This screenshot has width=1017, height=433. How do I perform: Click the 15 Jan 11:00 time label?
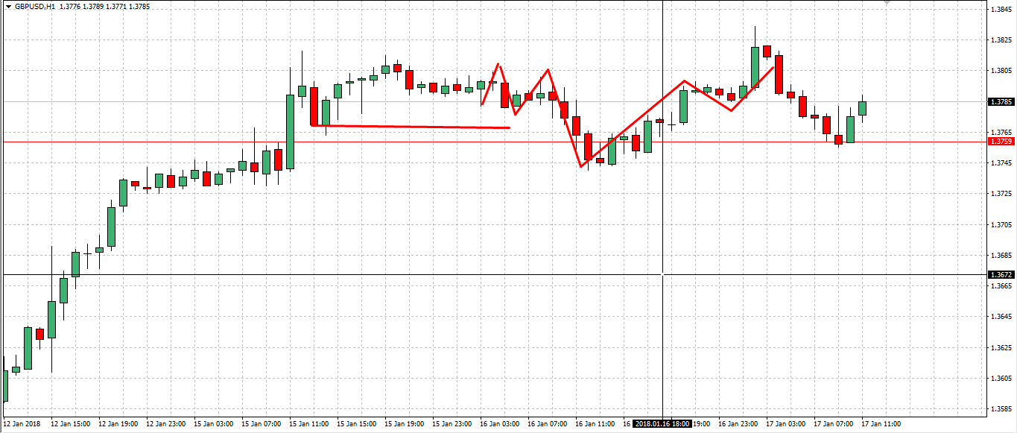tap(308, 423)
